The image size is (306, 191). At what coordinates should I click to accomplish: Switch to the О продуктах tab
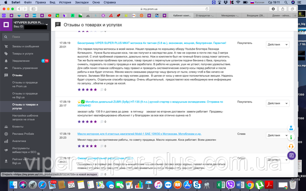tap(205, 15)
